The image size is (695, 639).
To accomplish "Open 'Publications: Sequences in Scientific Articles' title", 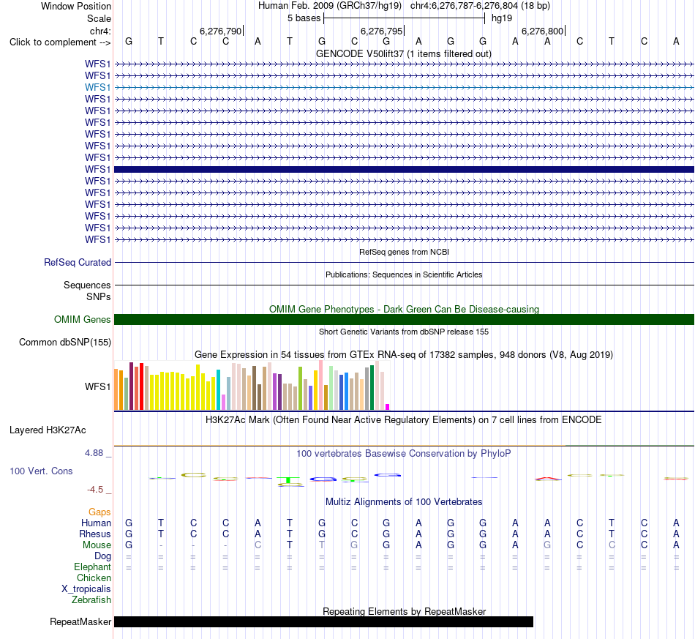I will 404,274.
